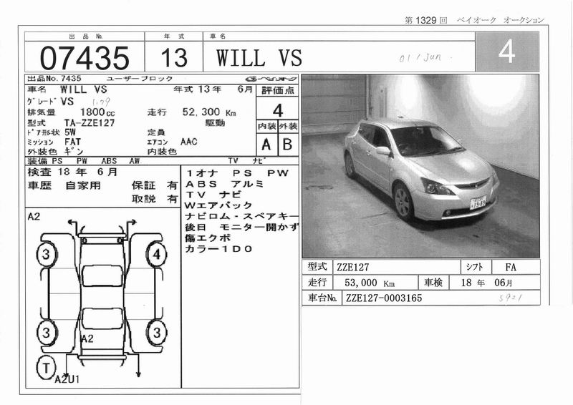
Task: Click the handwritten 01 / Jun note
Action: pyautogui.click(x=420, y=58)
